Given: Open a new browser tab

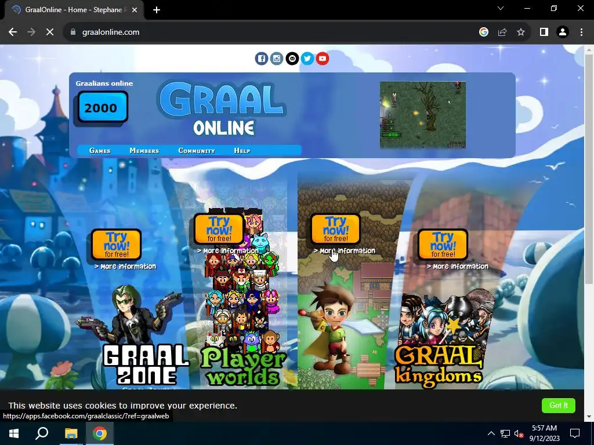Looking at the screenshot, I should click(x=157, y=10).
